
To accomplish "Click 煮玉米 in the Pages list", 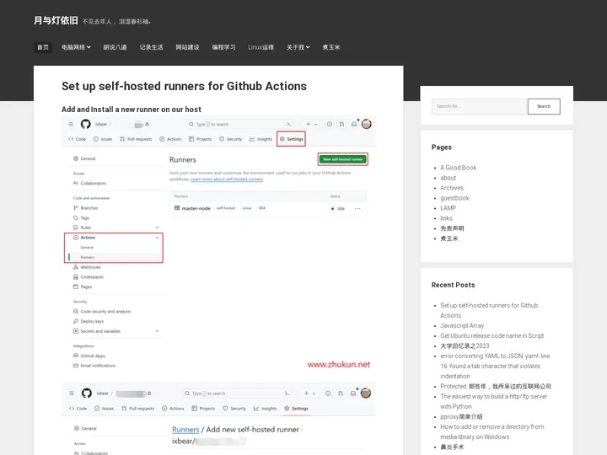I will 449,238.
